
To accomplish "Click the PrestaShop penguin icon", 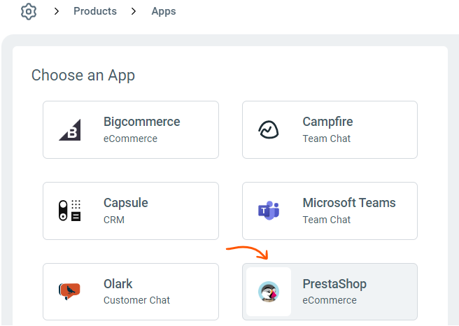I will (269, 292).
